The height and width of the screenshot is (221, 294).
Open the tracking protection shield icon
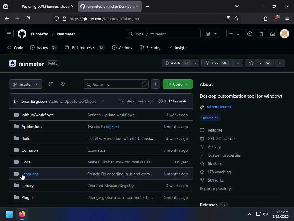(57, 19)
